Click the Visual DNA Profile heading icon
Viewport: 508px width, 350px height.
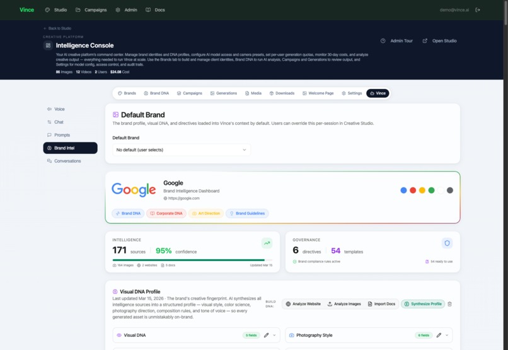click(x=115, y=291)
